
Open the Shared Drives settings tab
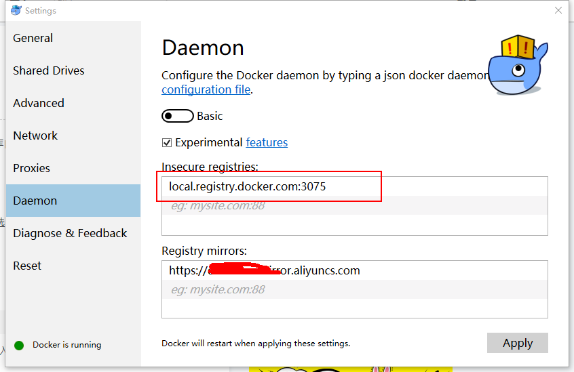(49, 70)
